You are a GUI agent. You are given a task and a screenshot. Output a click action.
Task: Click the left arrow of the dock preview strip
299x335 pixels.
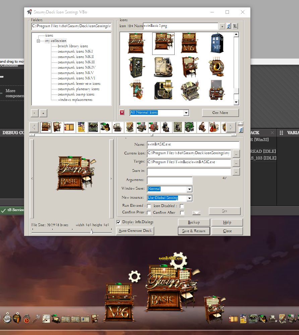pos(34,127)
